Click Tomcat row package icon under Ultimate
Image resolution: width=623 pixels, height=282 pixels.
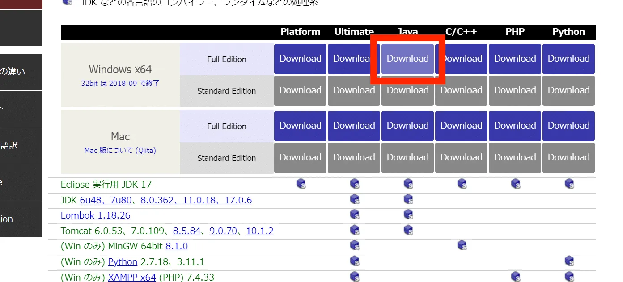coord(355,230)
